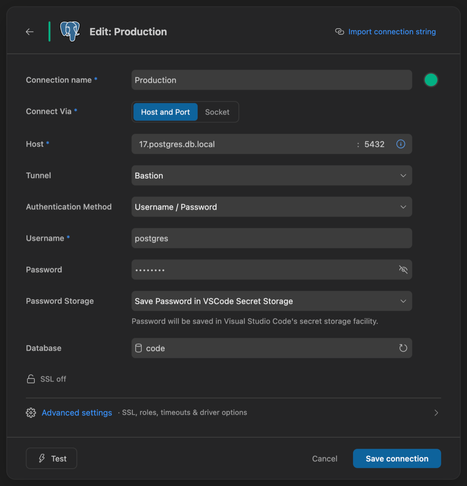
Task: Toggle password visibility eye icon
Action: point(403,269)
